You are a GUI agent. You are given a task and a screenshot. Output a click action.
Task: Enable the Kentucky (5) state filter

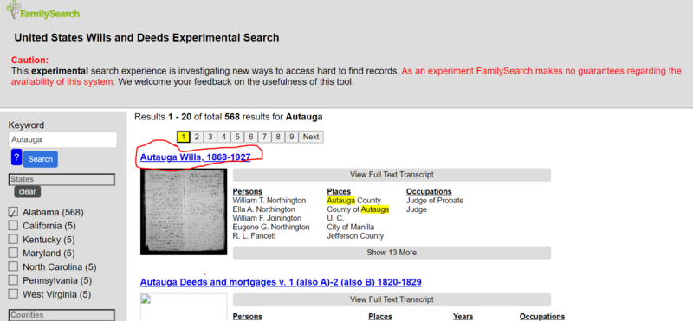point(14,240)
